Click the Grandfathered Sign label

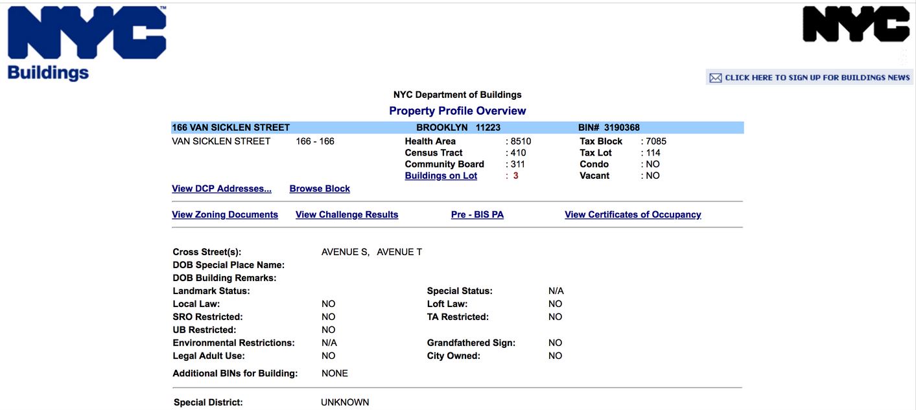pyautogui.click(x=471, y=343)
